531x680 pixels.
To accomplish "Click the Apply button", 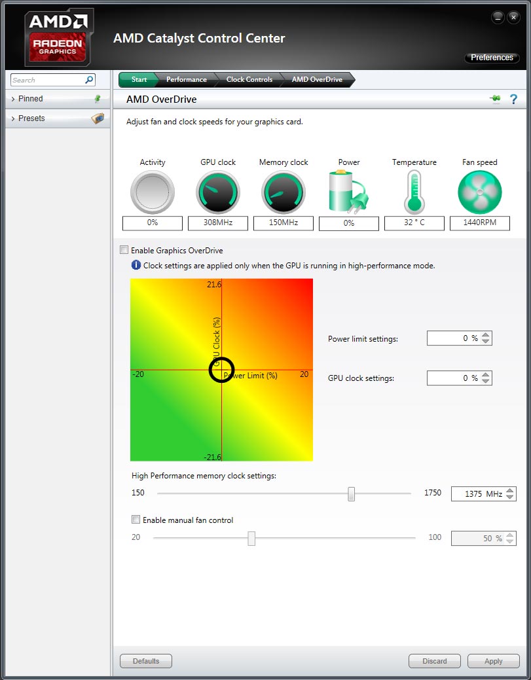I will pos(493,661).
